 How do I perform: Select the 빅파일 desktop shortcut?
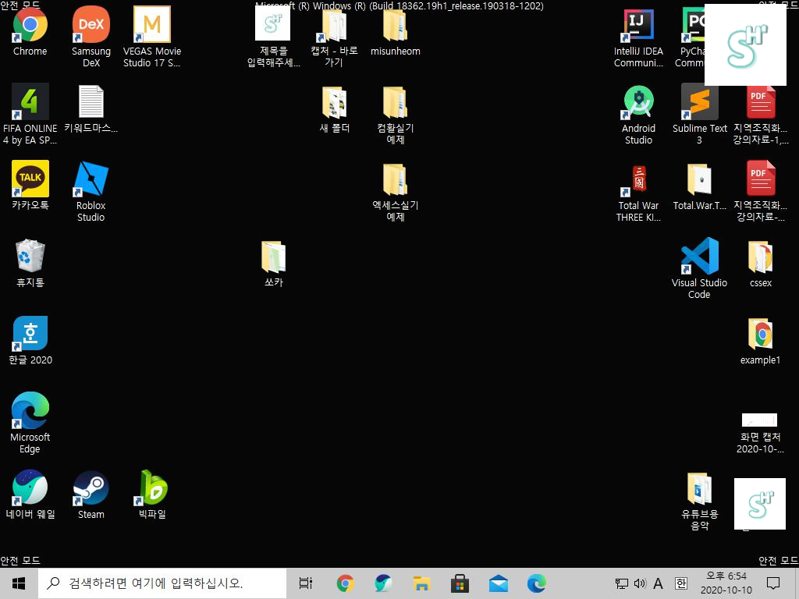coord(152,494)
